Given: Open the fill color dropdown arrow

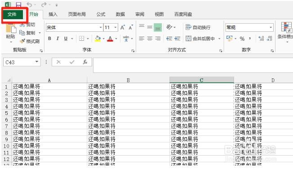Looking at the screenshot, I should pyautogui.click(x=104, y=38).
